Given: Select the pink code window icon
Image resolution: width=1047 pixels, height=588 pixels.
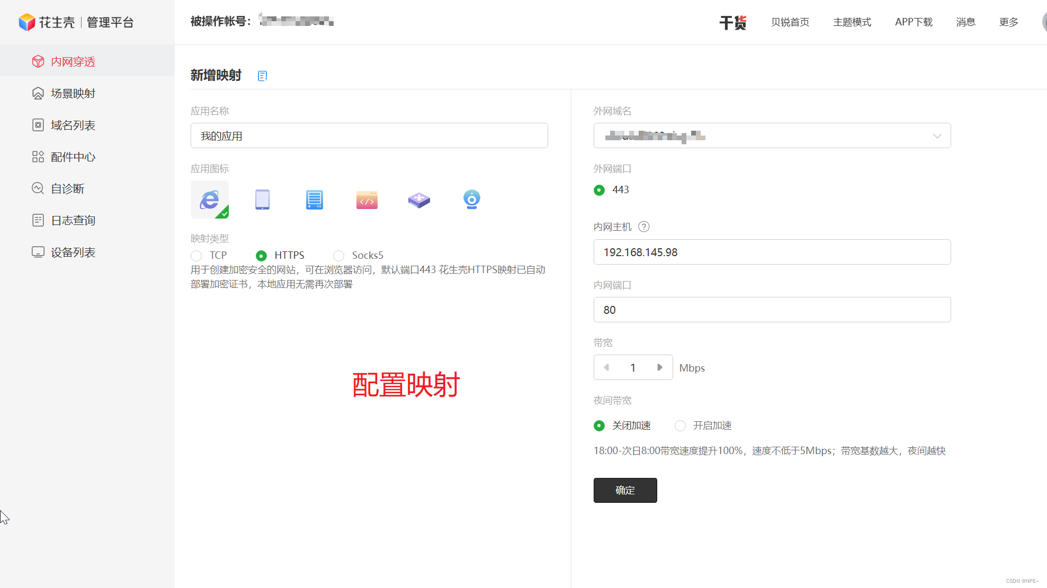Looking at the screenshot, I should click(x=366, y=200).
